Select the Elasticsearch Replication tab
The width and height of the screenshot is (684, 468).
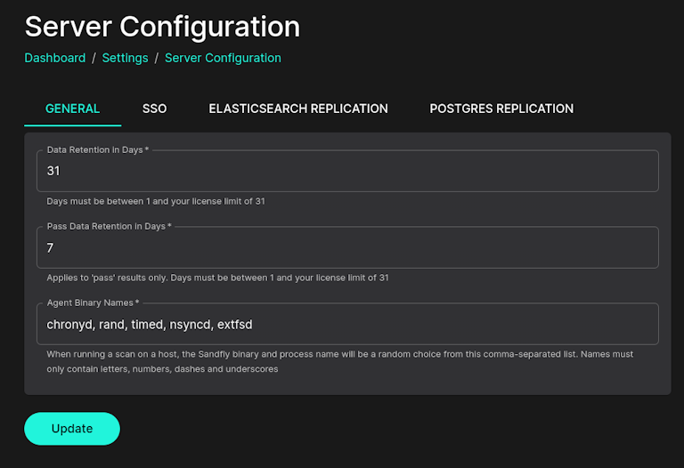298,109
